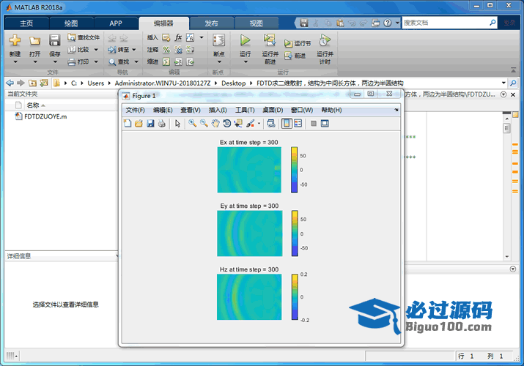This screenshot has width=524, height=366.
Task: Expand the address path dropdown arrow
Action: pyautogui.click(x=503, y=83)
